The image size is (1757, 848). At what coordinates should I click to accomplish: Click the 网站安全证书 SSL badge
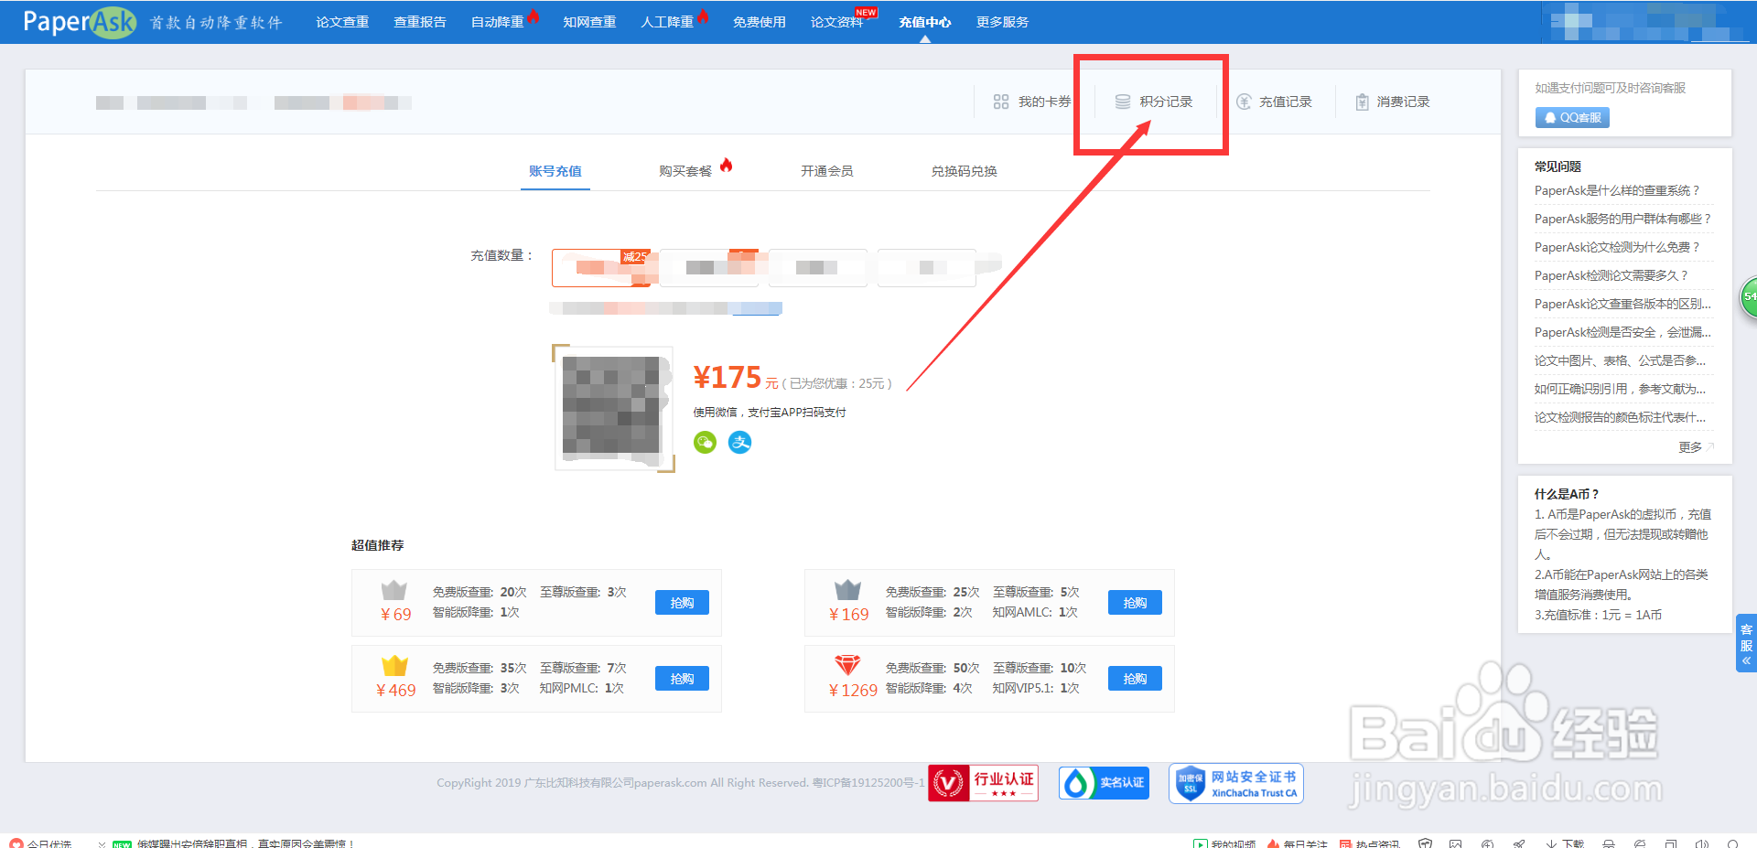1236,784
